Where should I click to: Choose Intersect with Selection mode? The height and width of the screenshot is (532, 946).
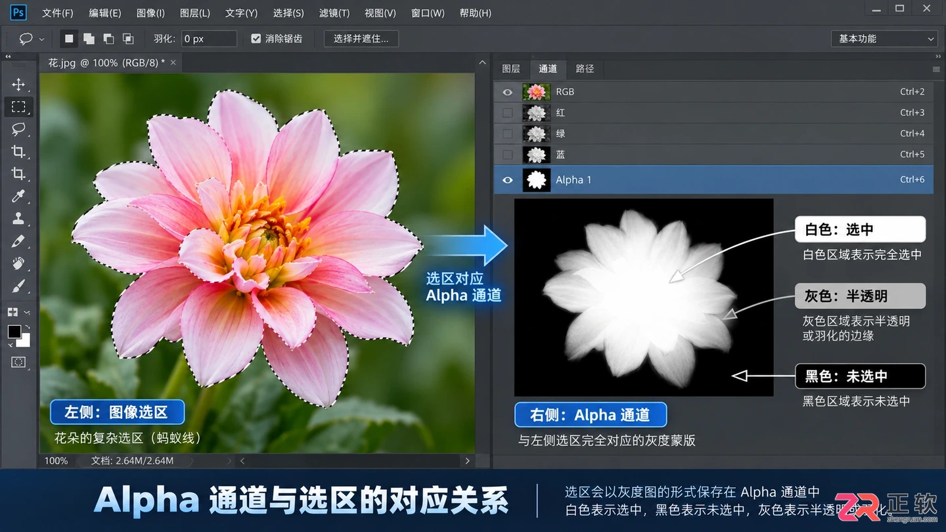point(128,39)
